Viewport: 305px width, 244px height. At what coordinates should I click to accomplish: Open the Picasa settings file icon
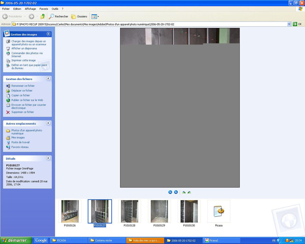tap(219, 211)
